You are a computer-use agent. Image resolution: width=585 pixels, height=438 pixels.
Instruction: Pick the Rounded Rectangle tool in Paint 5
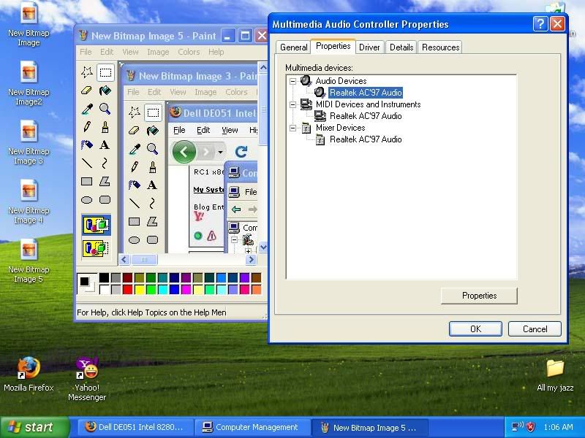click(x=105, y=200)
